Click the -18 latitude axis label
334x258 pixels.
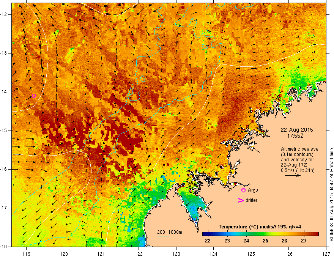[x=4, y=247]
